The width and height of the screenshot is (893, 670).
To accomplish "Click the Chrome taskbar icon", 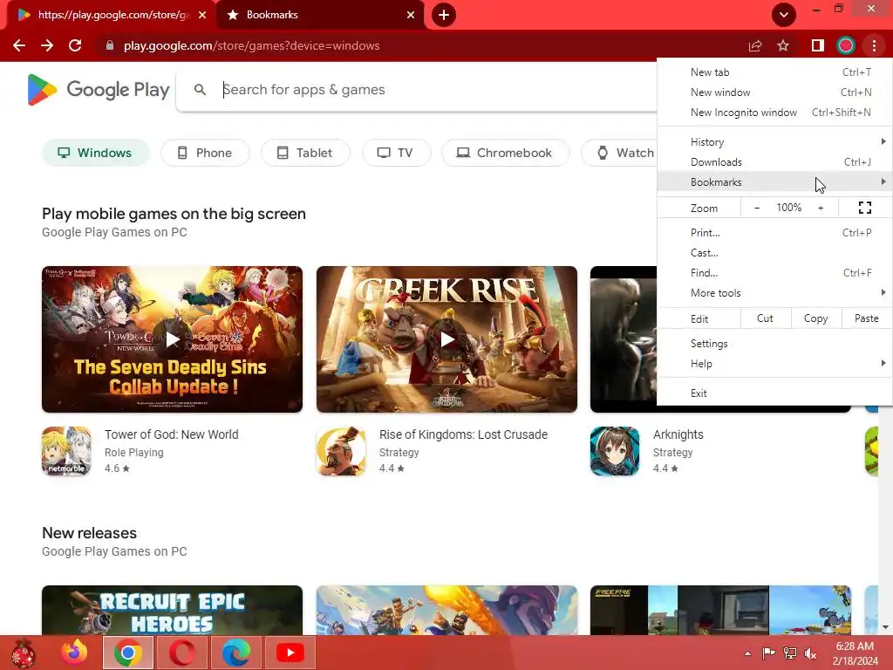I will pyautogui.click(x=128, y=653).
